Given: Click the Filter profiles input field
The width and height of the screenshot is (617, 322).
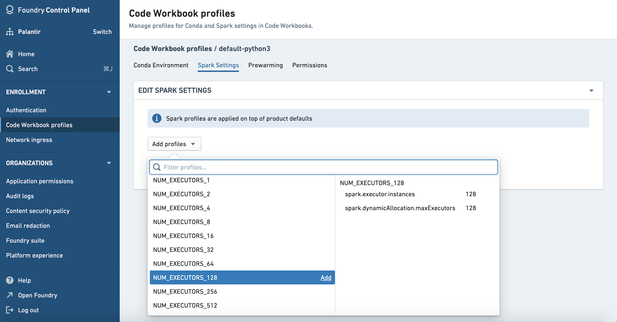Looking at the screenshot, I should 323,167.
